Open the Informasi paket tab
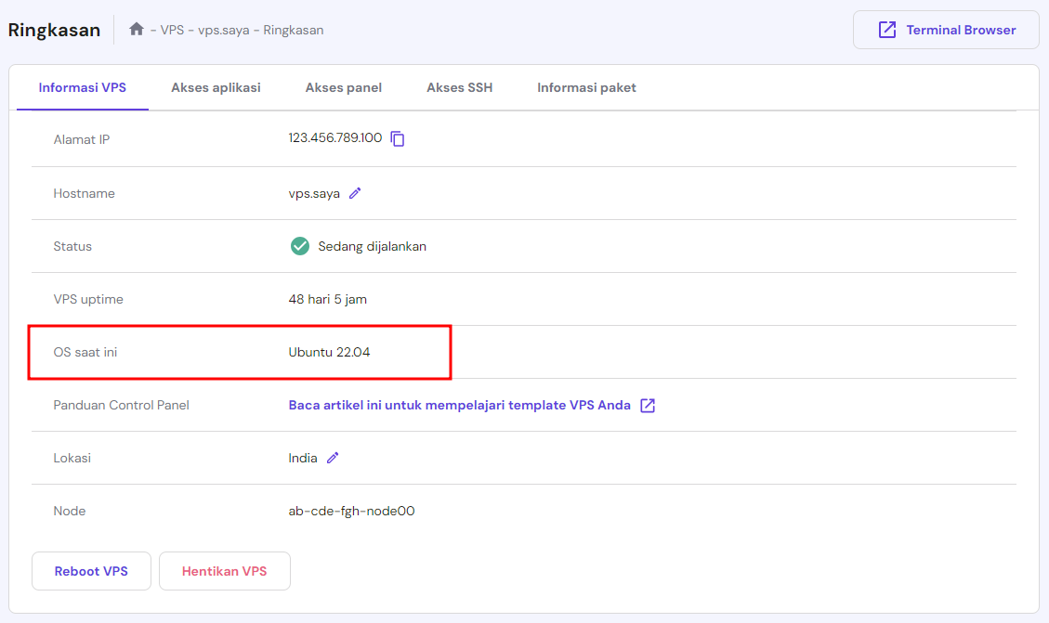 (x=586, y=87)
